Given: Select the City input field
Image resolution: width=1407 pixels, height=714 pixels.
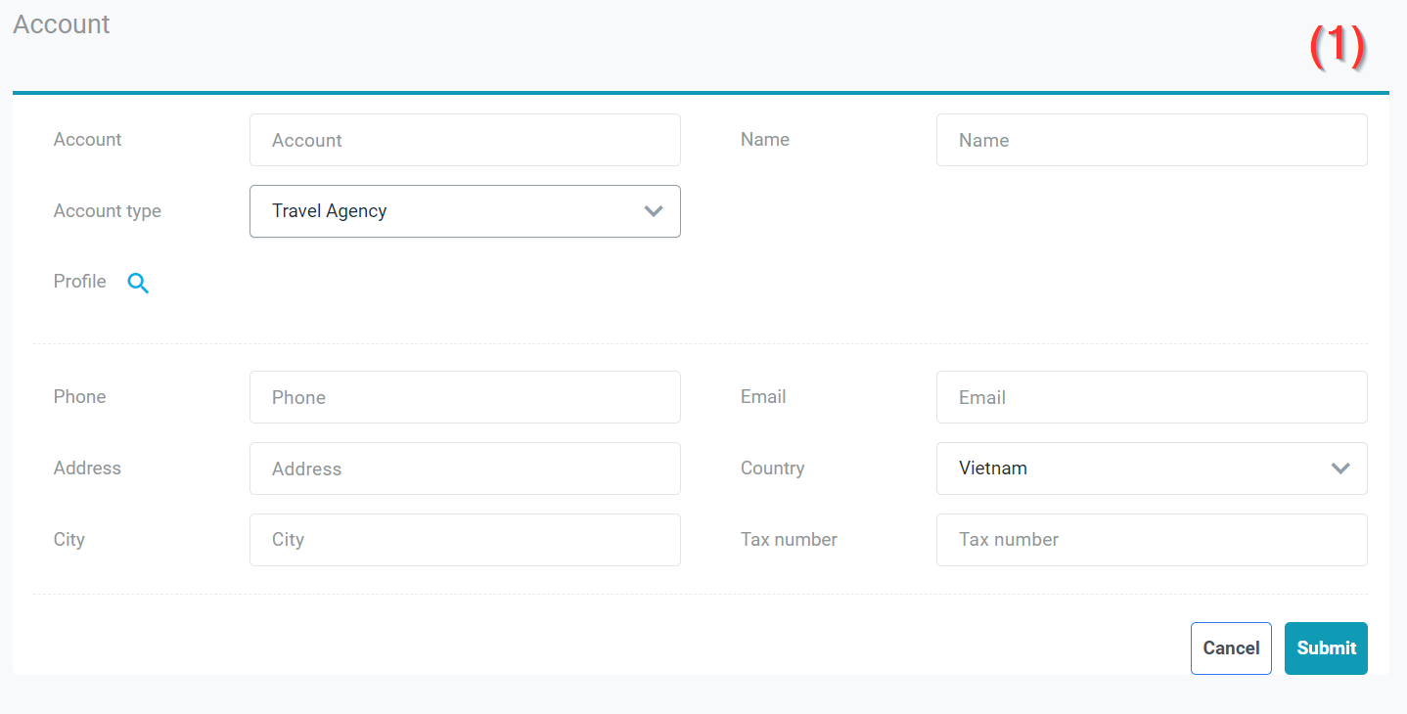Looking at the screenshot, I should (x=464, y=540).
